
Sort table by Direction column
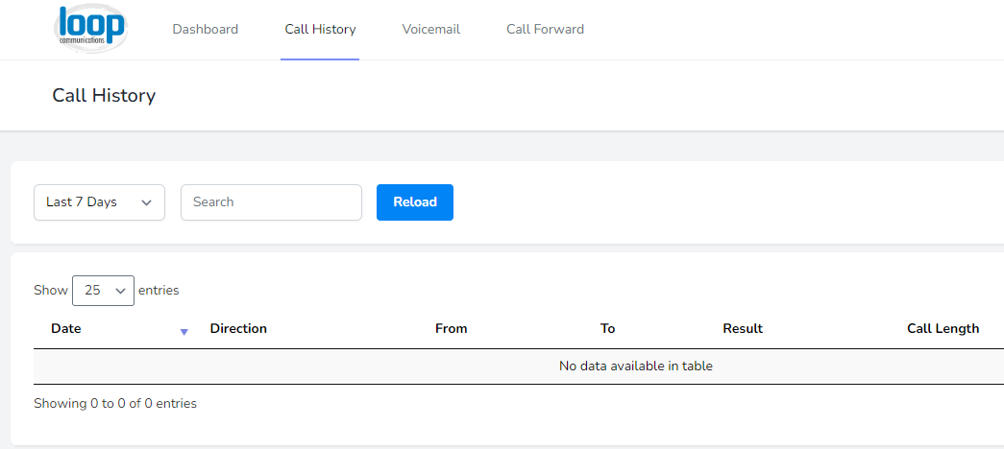click(238, 329)
